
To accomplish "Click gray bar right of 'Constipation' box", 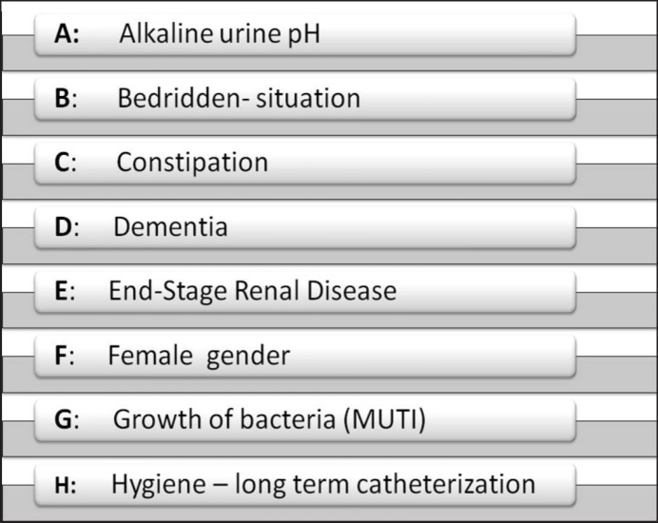I will pos(616,181).
